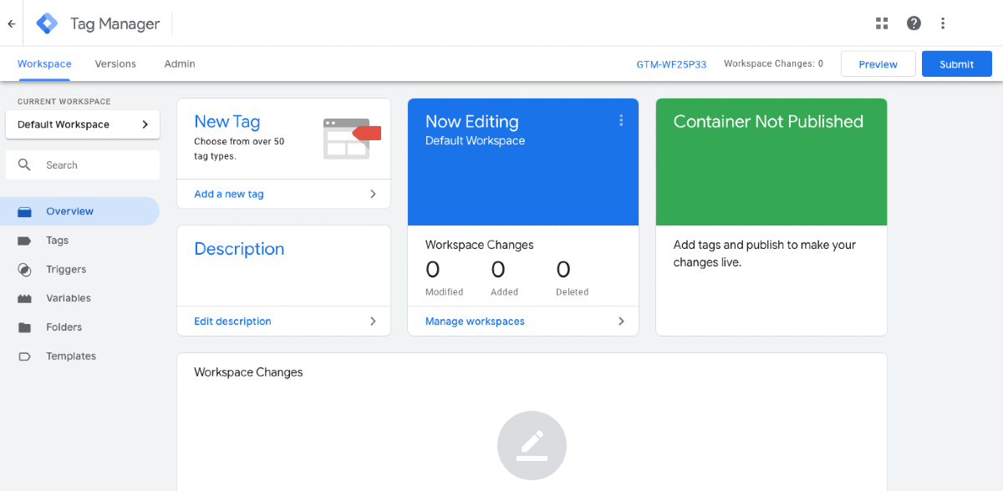Return to the Overview page
Viewport: 1003px width, 491px height.
coord(69,211)
